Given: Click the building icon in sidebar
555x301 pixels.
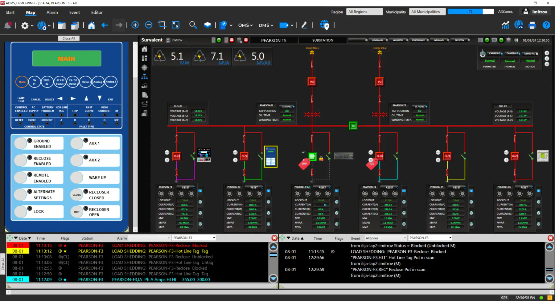Looking at the screenshot, I should point(144,113).
